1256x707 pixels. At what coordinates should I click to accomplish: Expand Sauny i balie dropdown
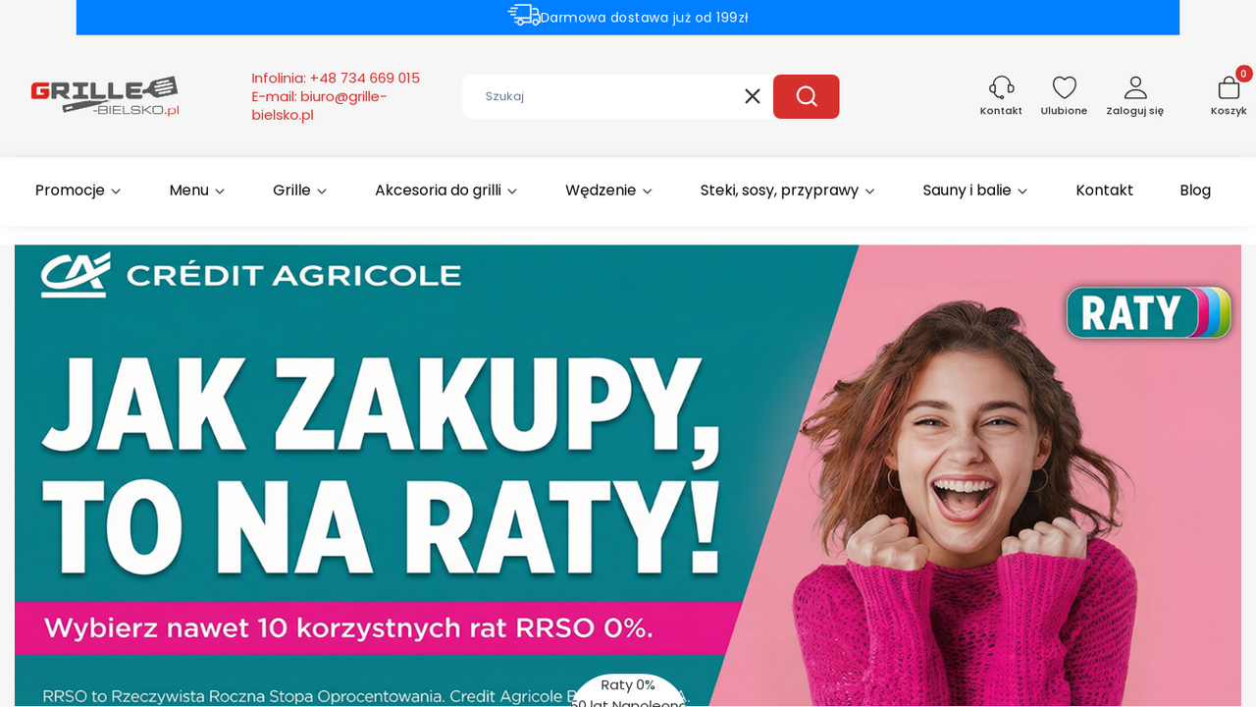975,190
